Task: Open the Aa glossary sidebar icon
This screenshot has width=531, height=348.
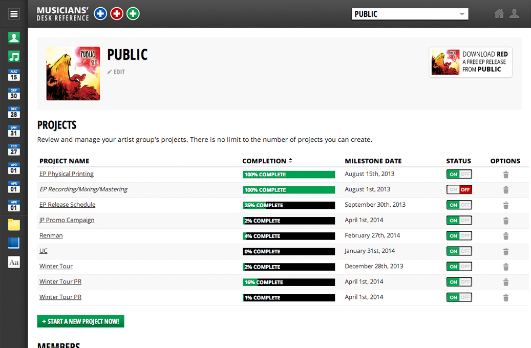Action: 14,262
